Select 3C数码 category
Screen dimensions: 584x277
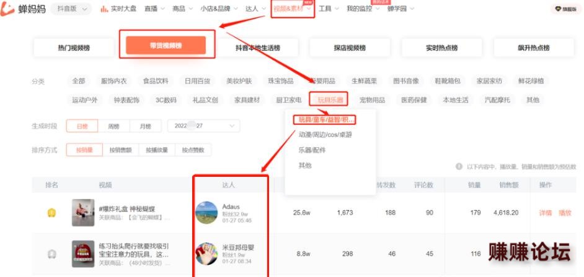point(166,100)
